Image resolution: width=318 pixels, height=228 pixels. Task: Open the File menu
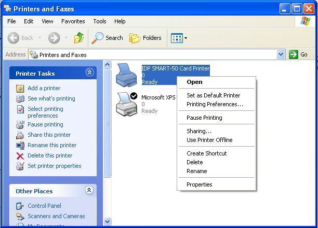(x=11, y=21)
